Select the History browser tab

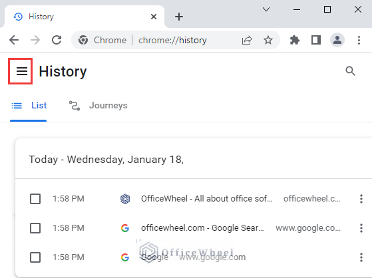(x=85, y=17)
